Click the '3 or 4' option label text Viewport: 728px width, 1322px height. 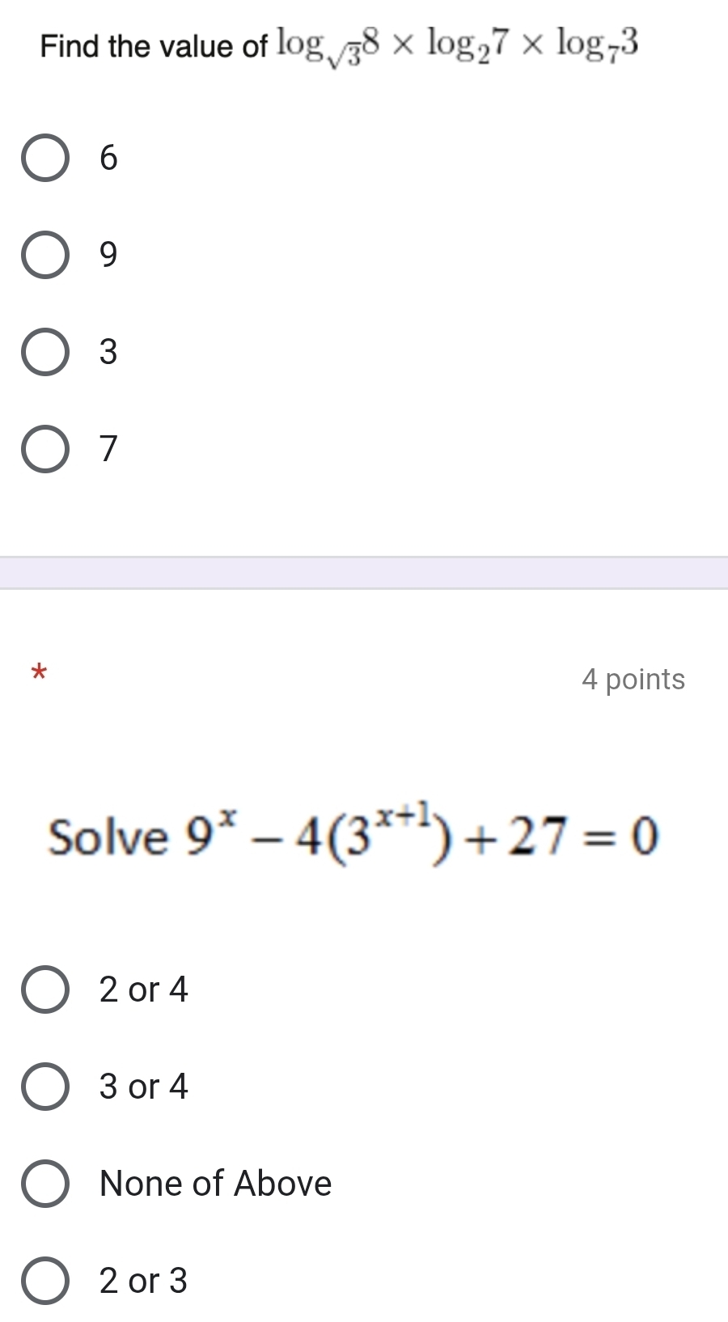(143, 1087)
